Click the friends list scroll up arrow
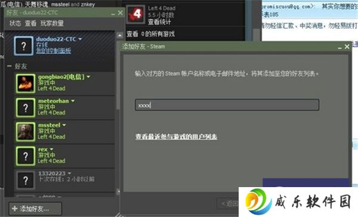Screen dimensions: 358x217 point(119,35)
